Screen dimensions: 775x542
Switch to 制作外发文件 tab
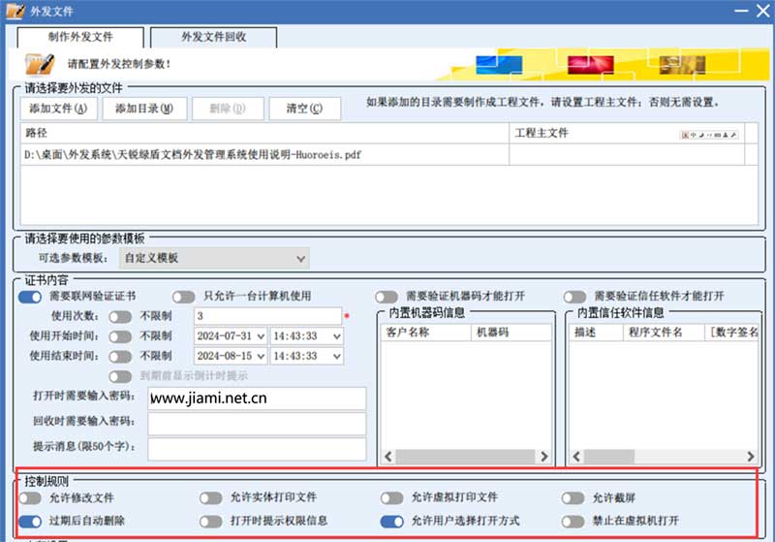[x=80, y=37]
